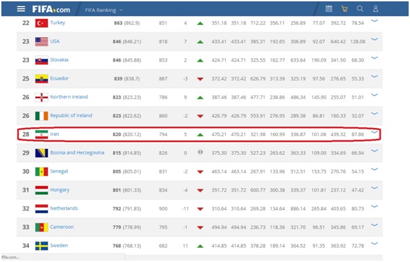The image size is (410, 262).
Task: Select USA value 640.42
Action: 338,41
